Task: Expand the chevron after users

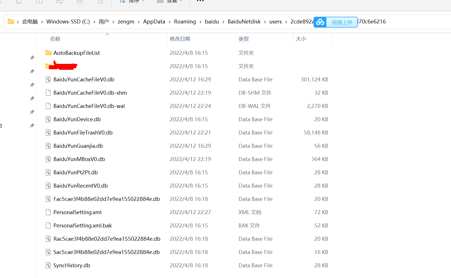Action: point(286,22)
